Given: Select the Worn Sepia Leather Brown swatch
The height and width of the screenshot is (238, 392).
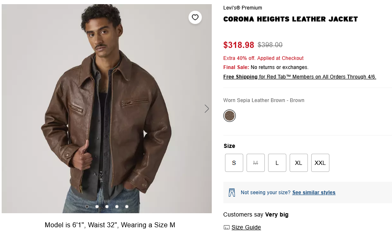Looking at the screenshot, I should 230,116.
